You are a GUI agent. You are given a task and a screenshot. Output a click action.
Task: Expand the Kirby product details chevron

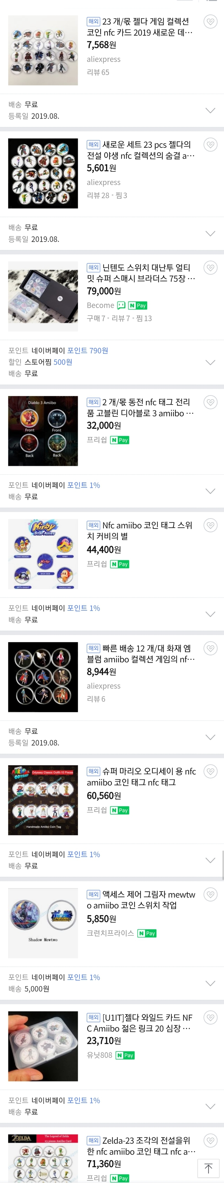pos(210,614)
